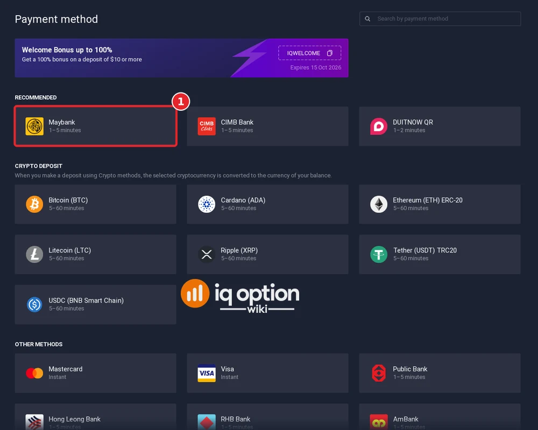538x430 pixels.
Task: Select Tether (USDT) TRC20 label
Action: (x=425, y=250)
